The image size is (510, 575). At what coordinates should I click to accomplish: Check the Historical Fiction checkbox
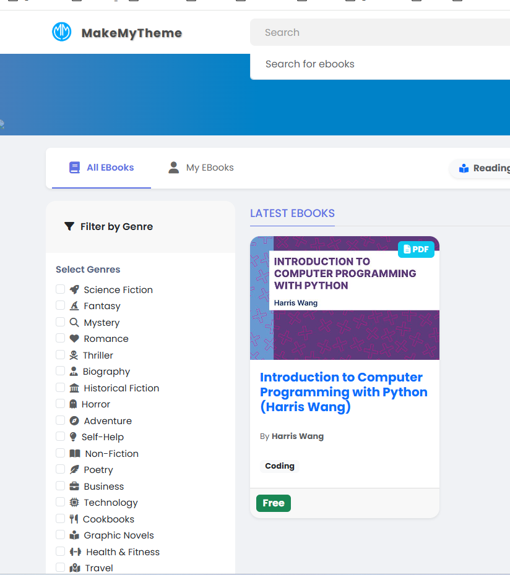point(60,388)
